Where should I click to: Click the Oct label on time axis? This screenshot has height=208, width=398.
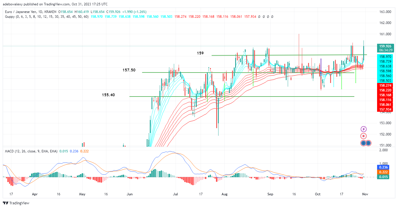318,194
